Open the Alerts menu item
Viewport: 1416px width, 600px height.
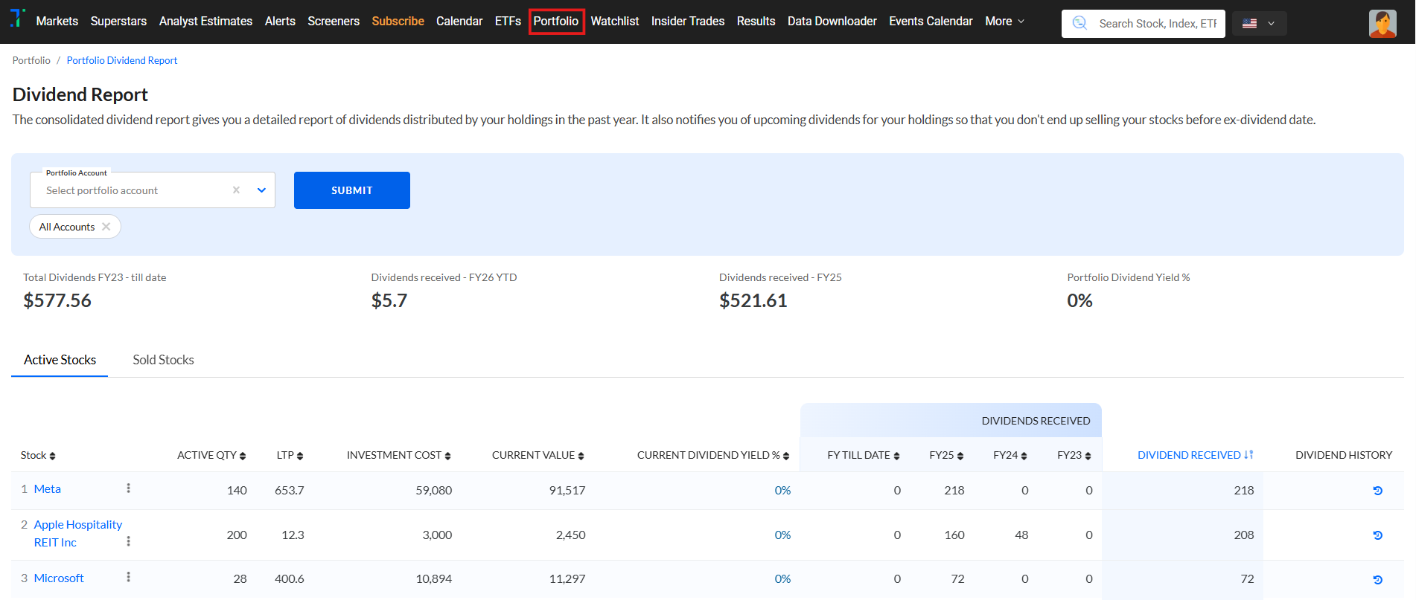pos(280,22)
